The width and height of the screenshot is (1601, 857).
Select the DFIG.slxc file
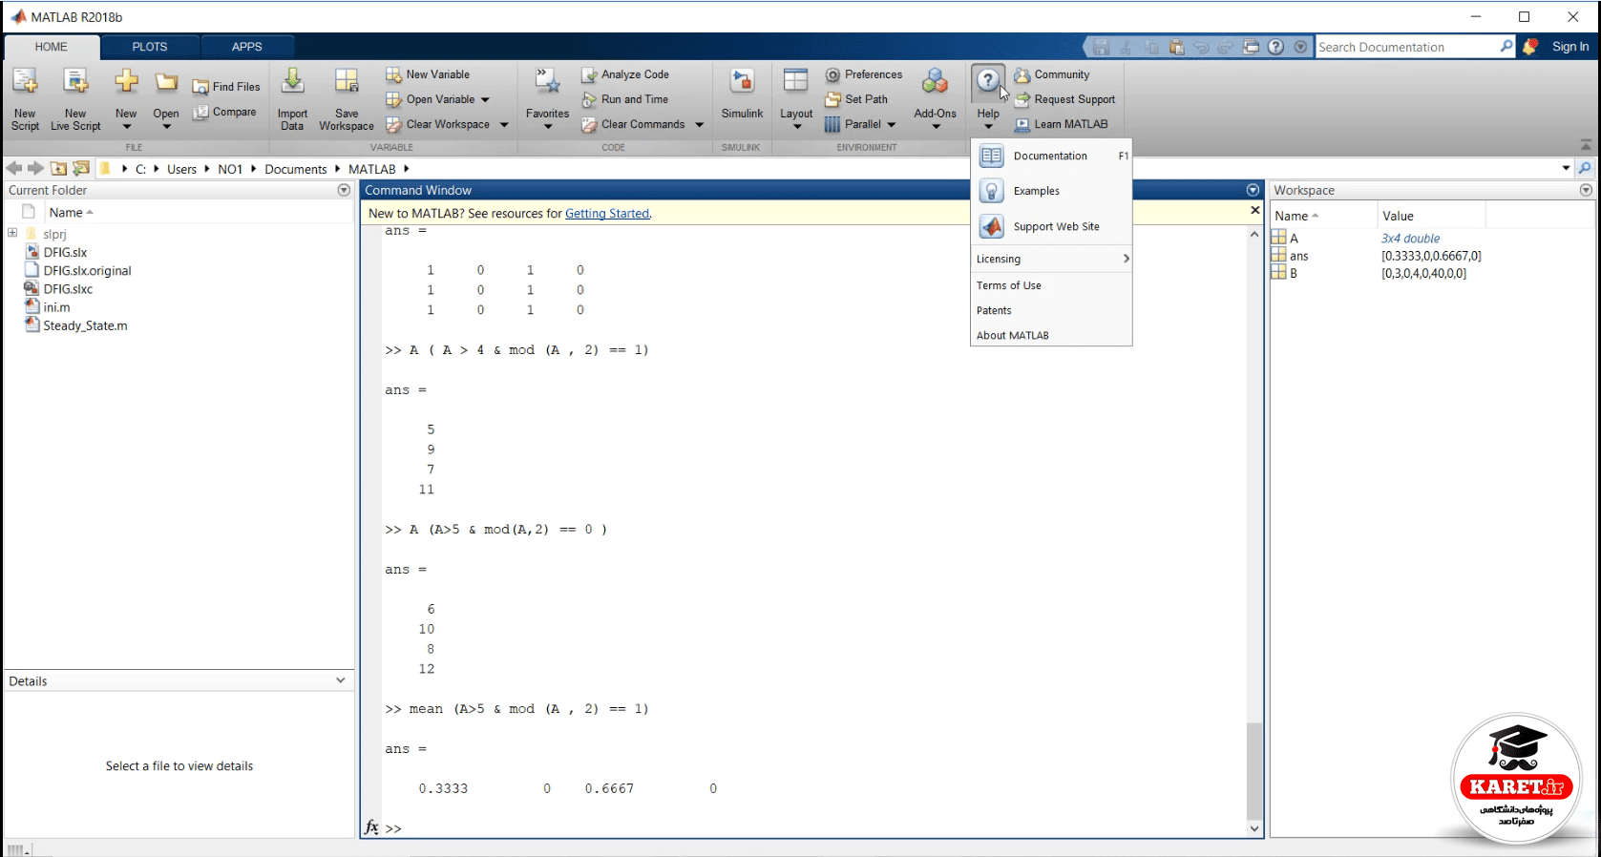[x=68, y=288]
